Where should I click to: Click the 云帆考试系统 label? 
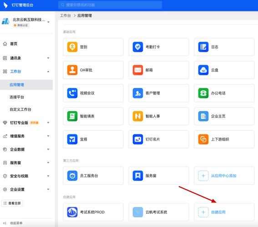click(156, 212)
